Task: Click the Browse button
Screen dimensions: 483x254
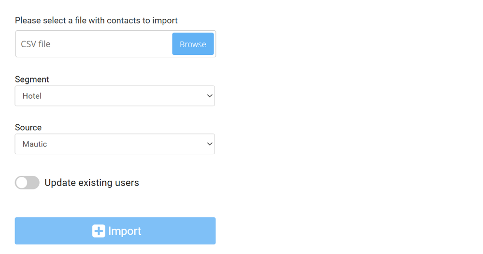Action: [193, 44]
